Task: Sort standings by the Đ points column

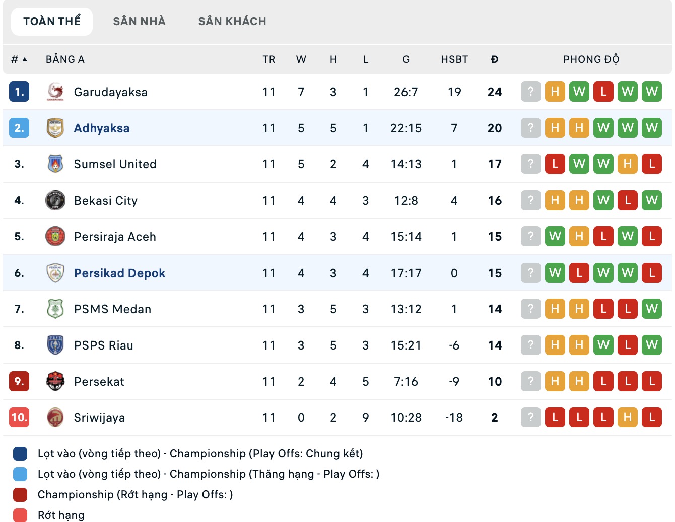Action: [x=494, y=59]
